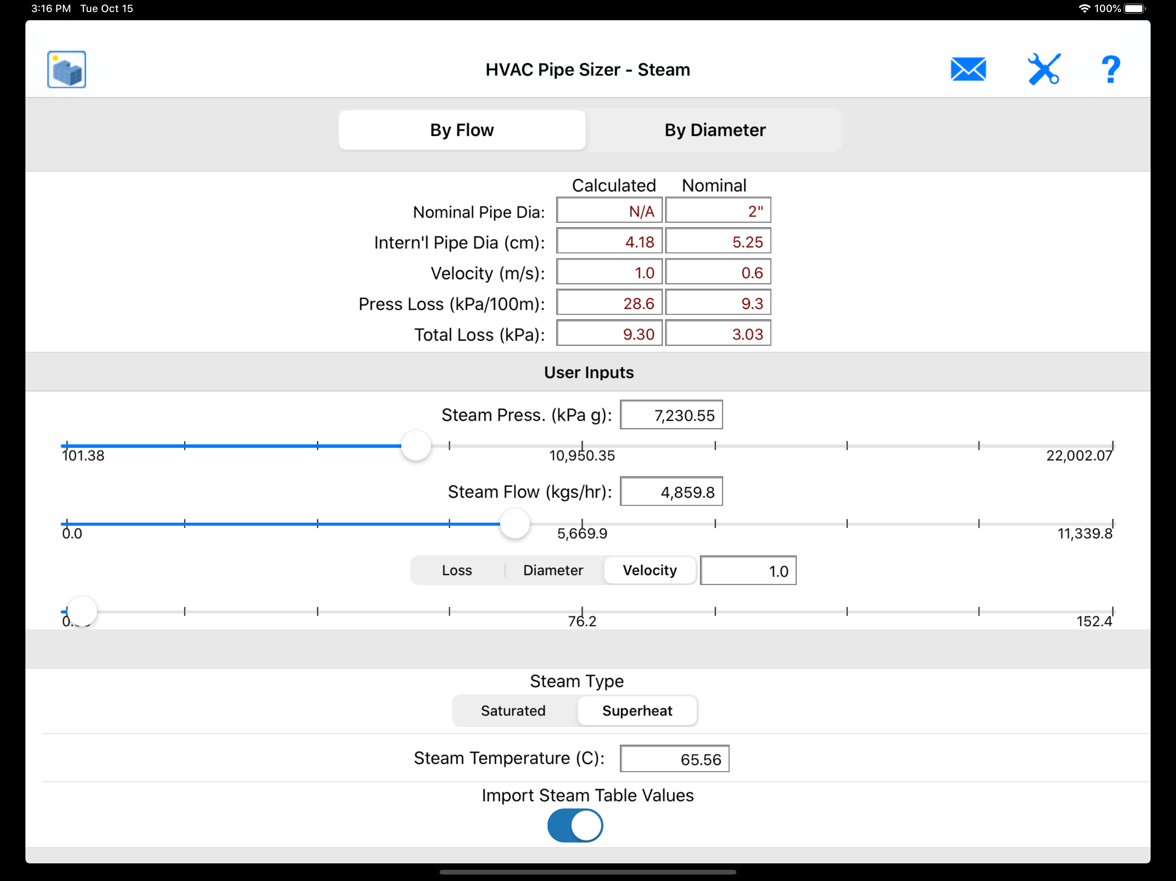The width and height of the screenshot is (1176, 881).
Task: Tap the Nominal column header
Action: point(714,185)
